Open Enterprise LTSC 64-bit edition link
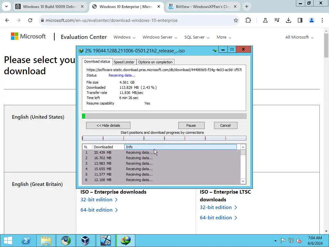 point(218,218)
